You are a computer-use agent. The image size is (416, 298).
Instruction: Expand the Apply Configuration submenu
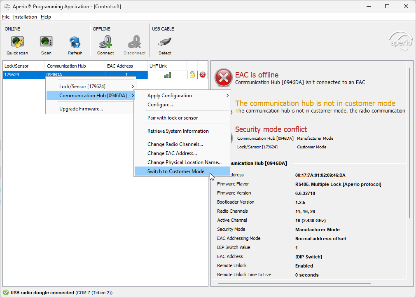point(182,95)
